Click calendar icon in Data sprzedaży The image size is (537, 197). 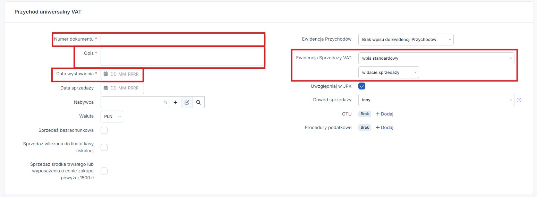tap(106, 88)
